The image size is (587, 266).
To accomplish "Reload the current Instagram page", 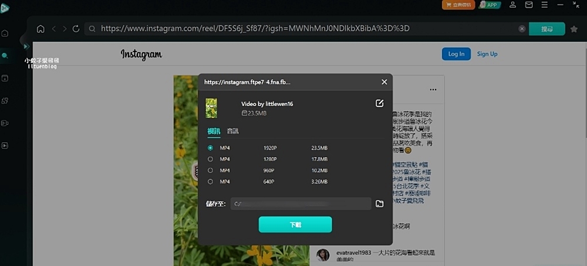I will point(76,29).
